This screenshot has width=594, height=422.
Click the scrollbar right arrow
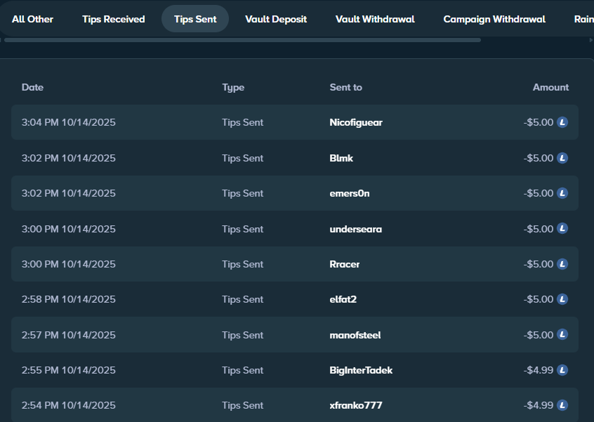coord(591,40)
